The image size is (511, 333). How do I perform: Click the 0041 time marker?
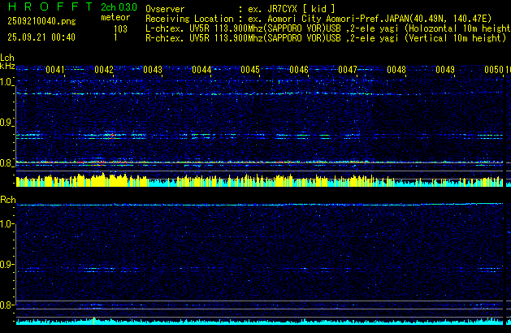(55, 71)
